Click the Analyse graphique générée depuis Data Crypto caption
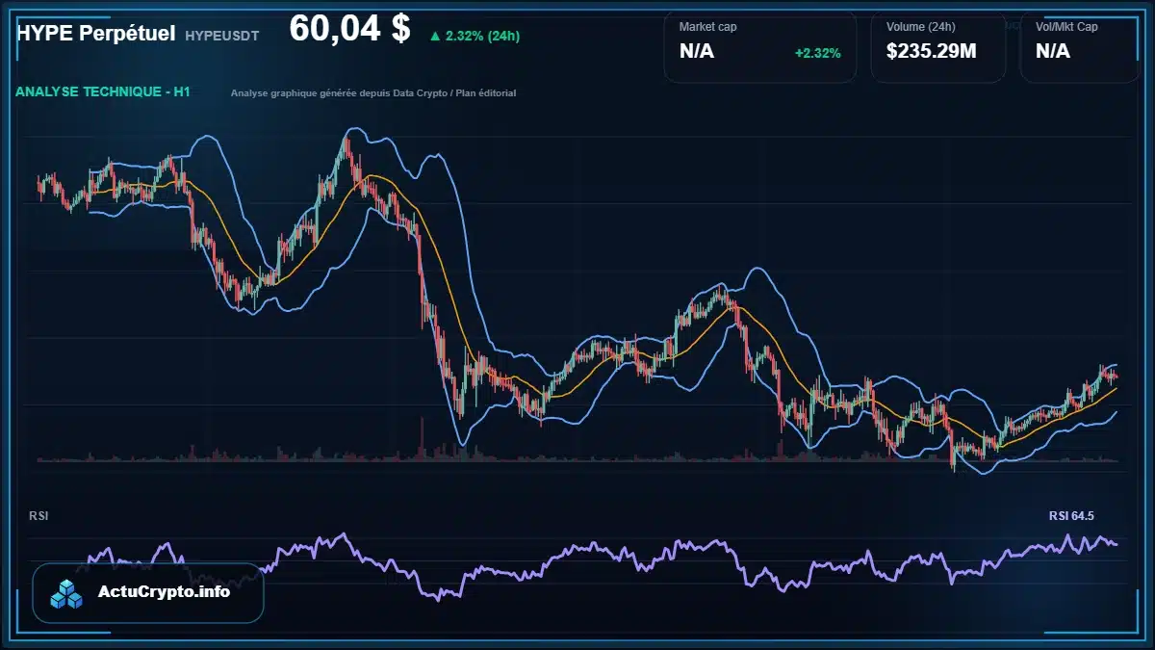This screenshot has height=650, width=1155. (x=373, y=93)
